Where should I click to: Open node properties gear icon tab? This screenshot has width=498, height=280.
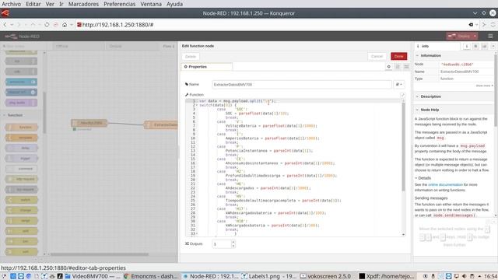(389, 67)
